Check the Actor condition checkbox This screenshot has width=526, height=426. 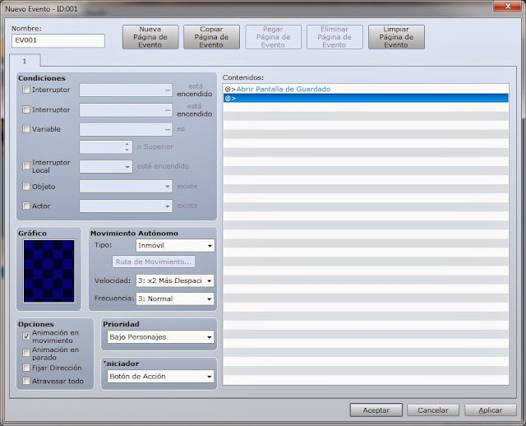pos(26,206)
